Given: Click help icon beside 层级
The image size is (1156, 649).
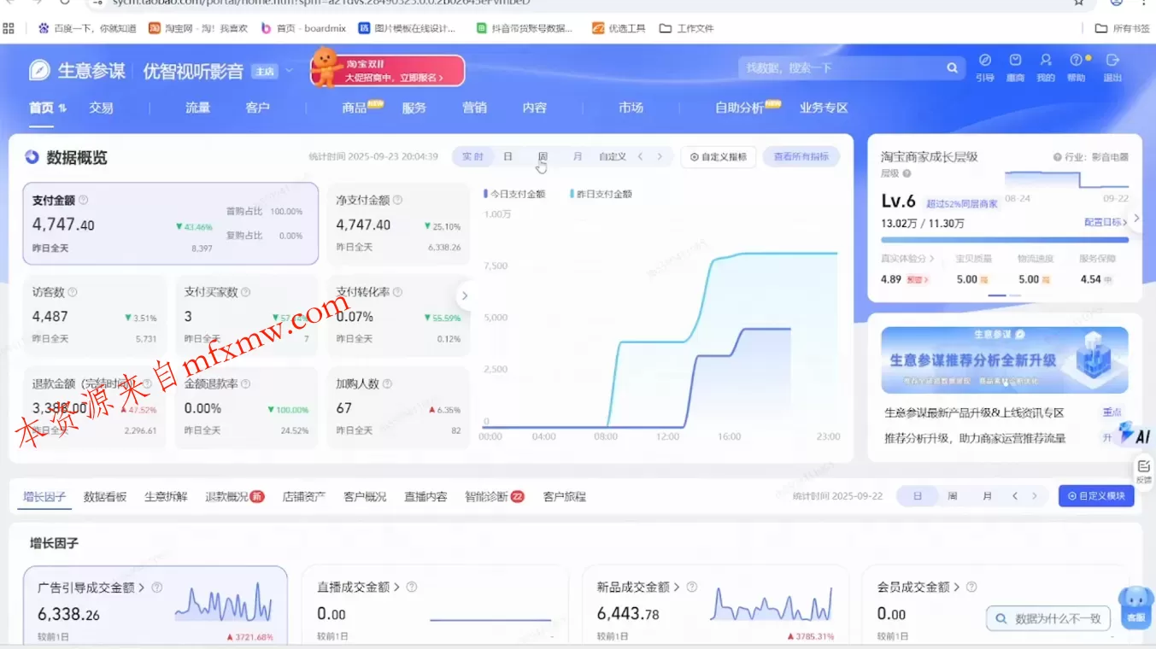Looking at the screenshot, I should point(906,173).
